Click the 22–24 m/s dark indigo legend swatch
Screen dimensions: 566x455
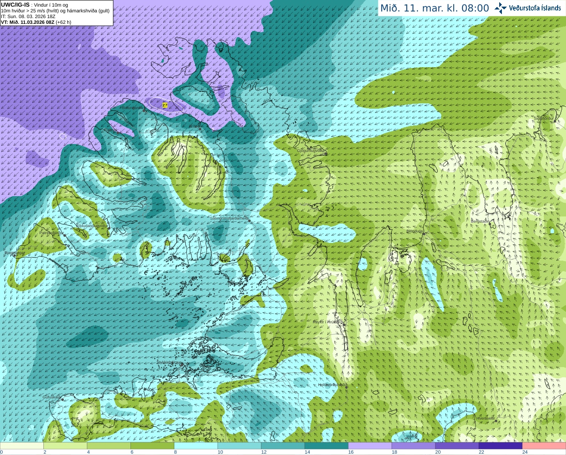tap(501, 445)
